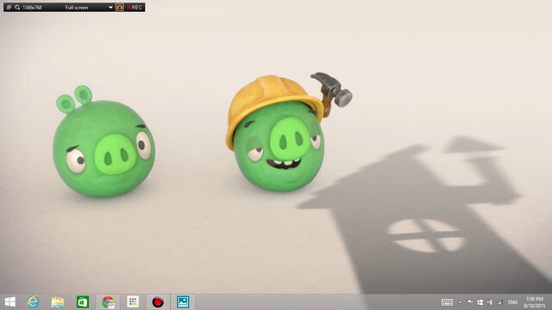
Task: Open the Windows Start button
Action: 9,302
